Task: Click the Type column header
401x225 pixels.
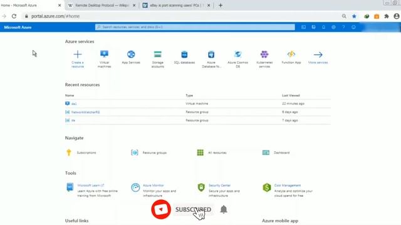Action: click(189, 96)
